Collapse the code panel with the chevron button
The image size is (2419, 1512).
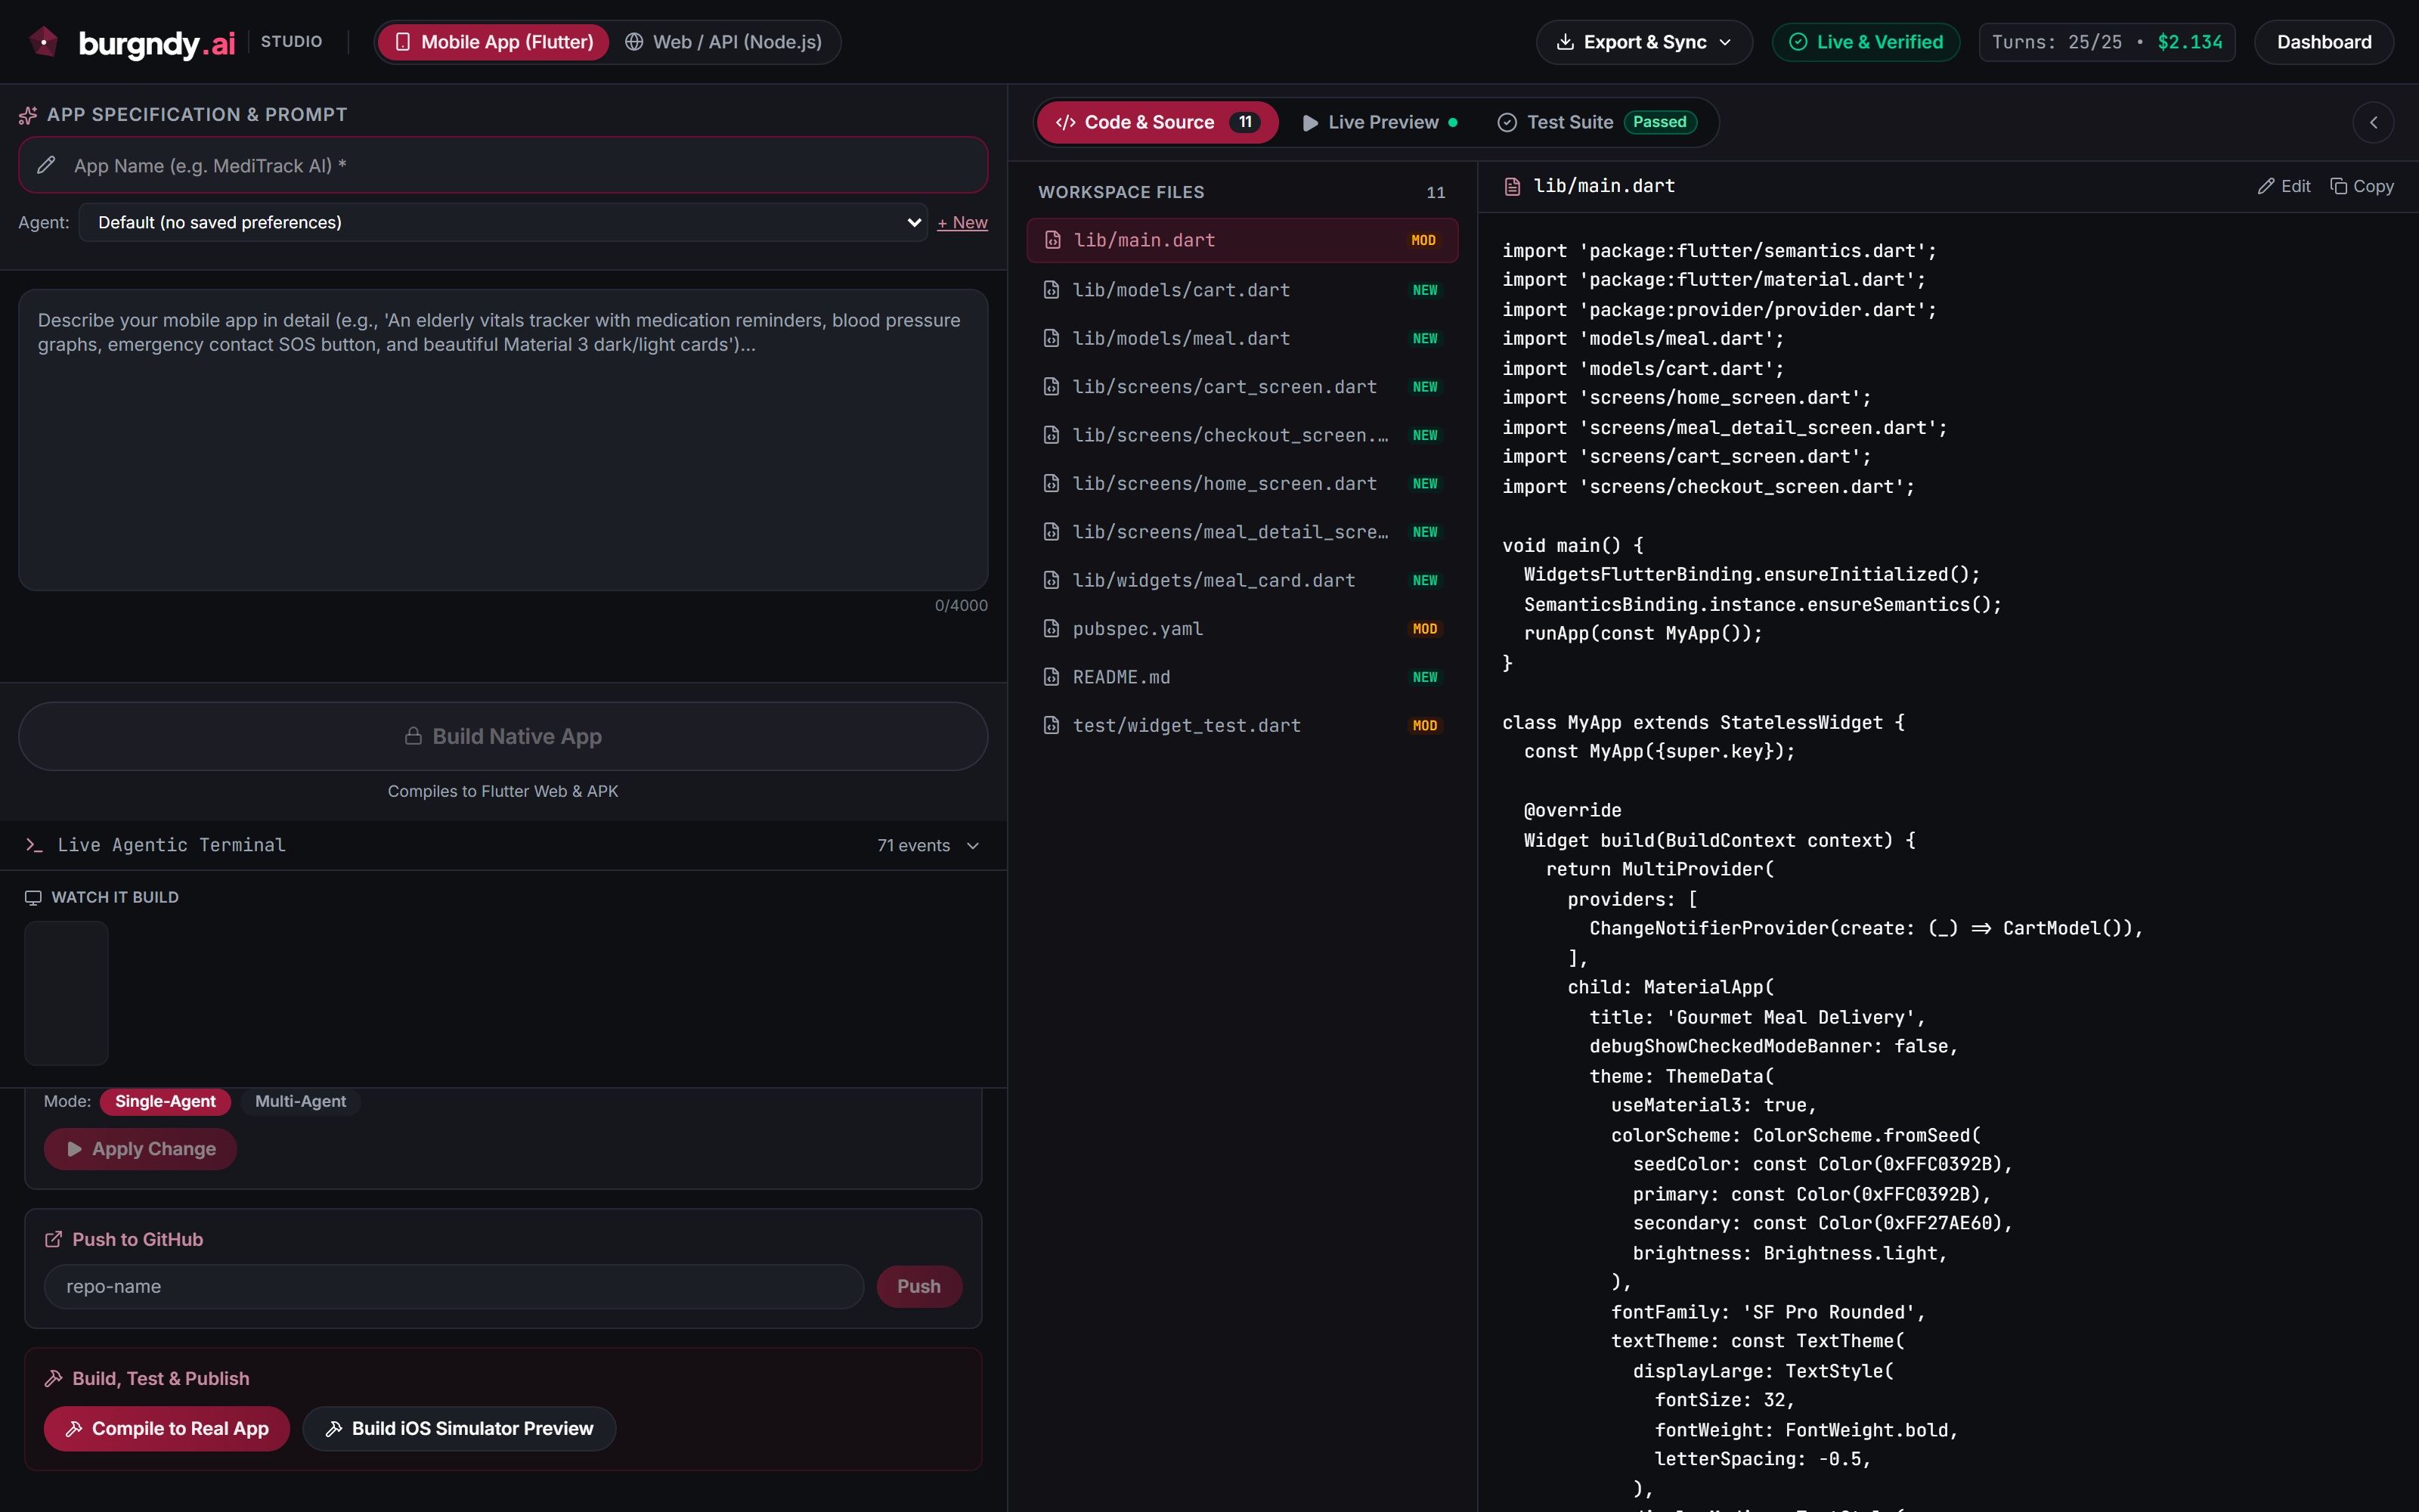coord(2373,122)
